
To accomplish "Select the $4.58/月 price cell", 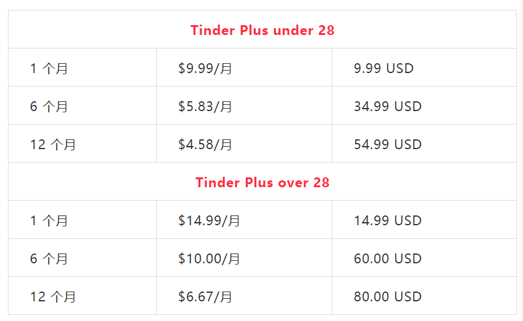I will (205, 144).
